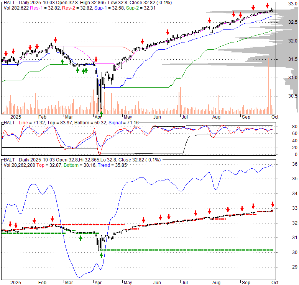299x285 pixels.
Task: Click the red sell arrow above early April in the top chart
Action: pyautogui.click(x=96, y=59)
